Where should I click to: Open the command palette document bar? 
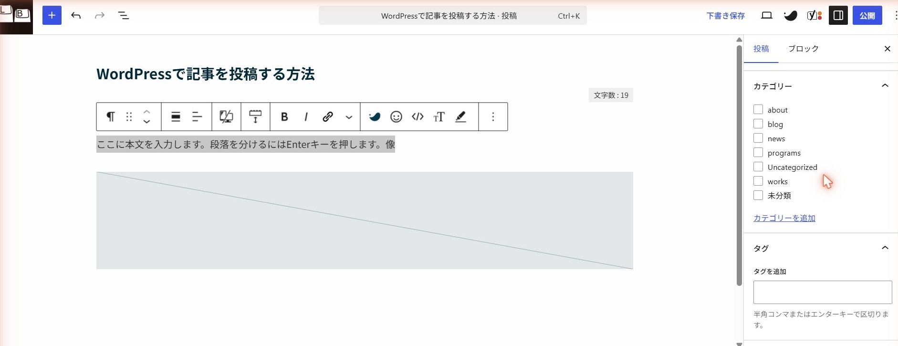click(453, 16)
